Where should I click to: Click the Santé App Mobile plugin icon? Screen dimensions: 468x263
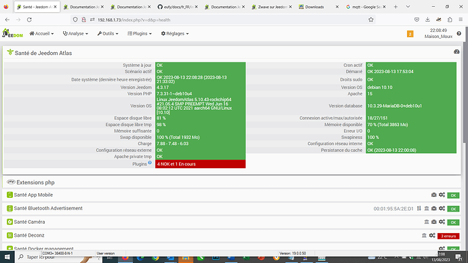[x=9, y=195]
